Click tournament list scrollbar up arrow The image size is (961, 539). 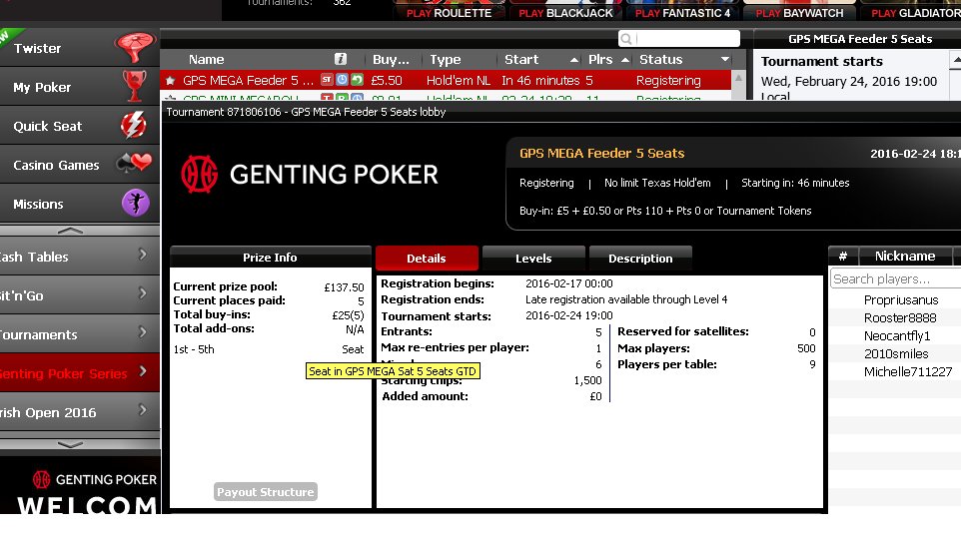(738, 78)
